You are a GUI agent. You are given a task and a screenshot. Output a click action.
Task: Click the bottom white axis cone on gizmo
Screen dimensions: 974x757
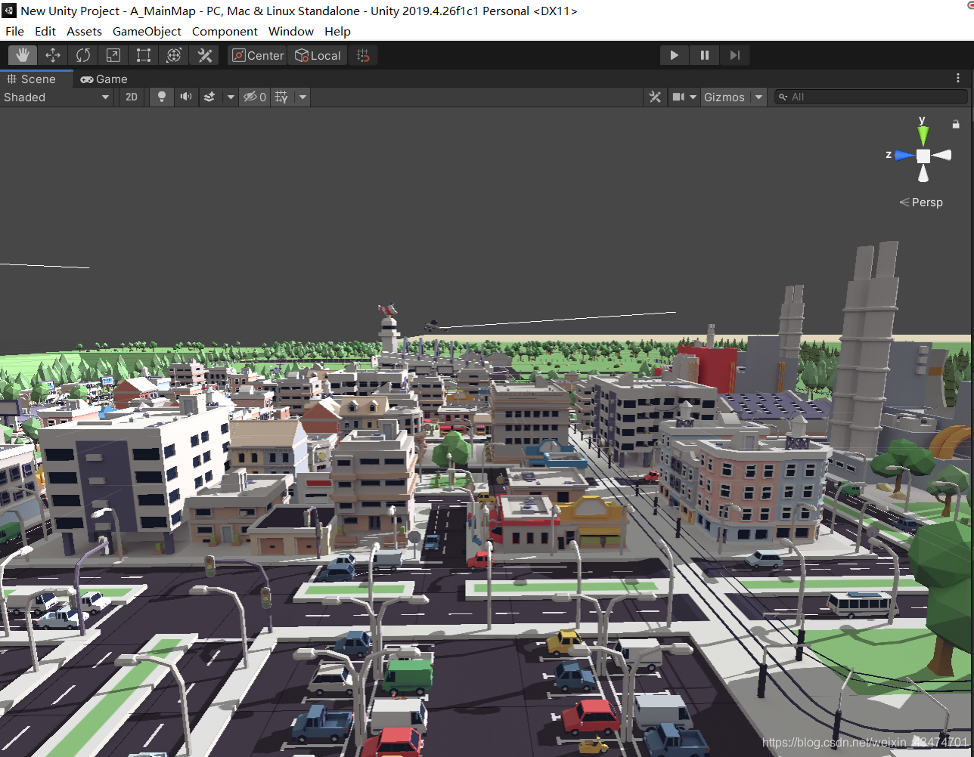pyautogui.click(x=923, y=174)
